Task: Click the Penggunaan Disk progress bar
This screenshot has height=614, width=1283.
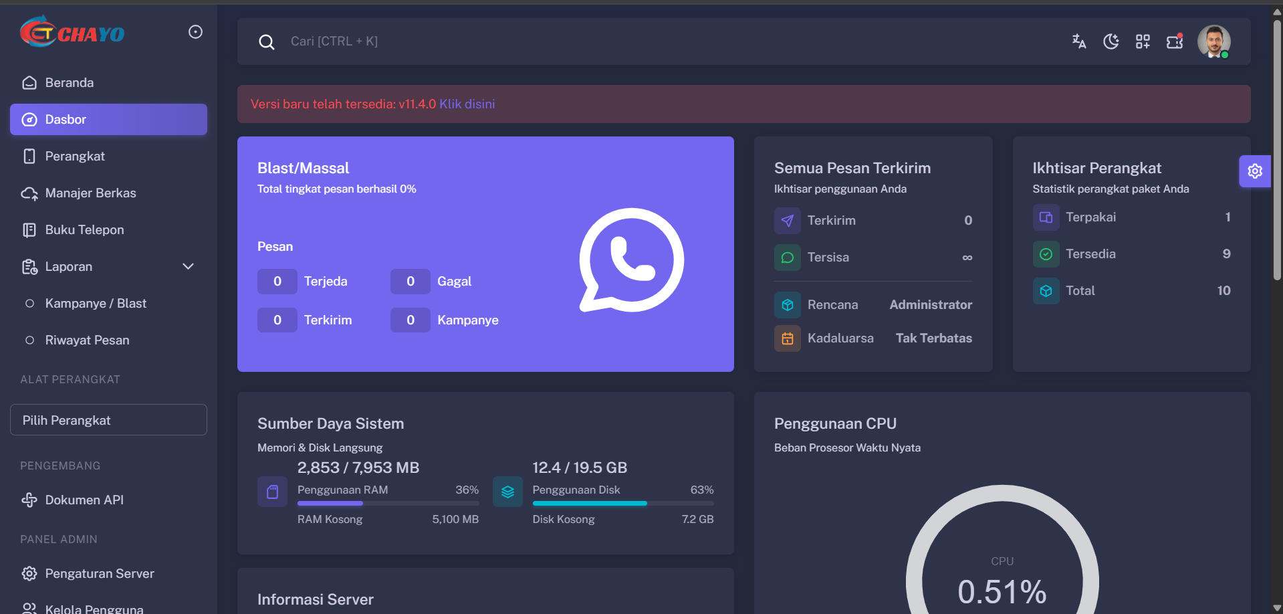Action: pos(622,503)
